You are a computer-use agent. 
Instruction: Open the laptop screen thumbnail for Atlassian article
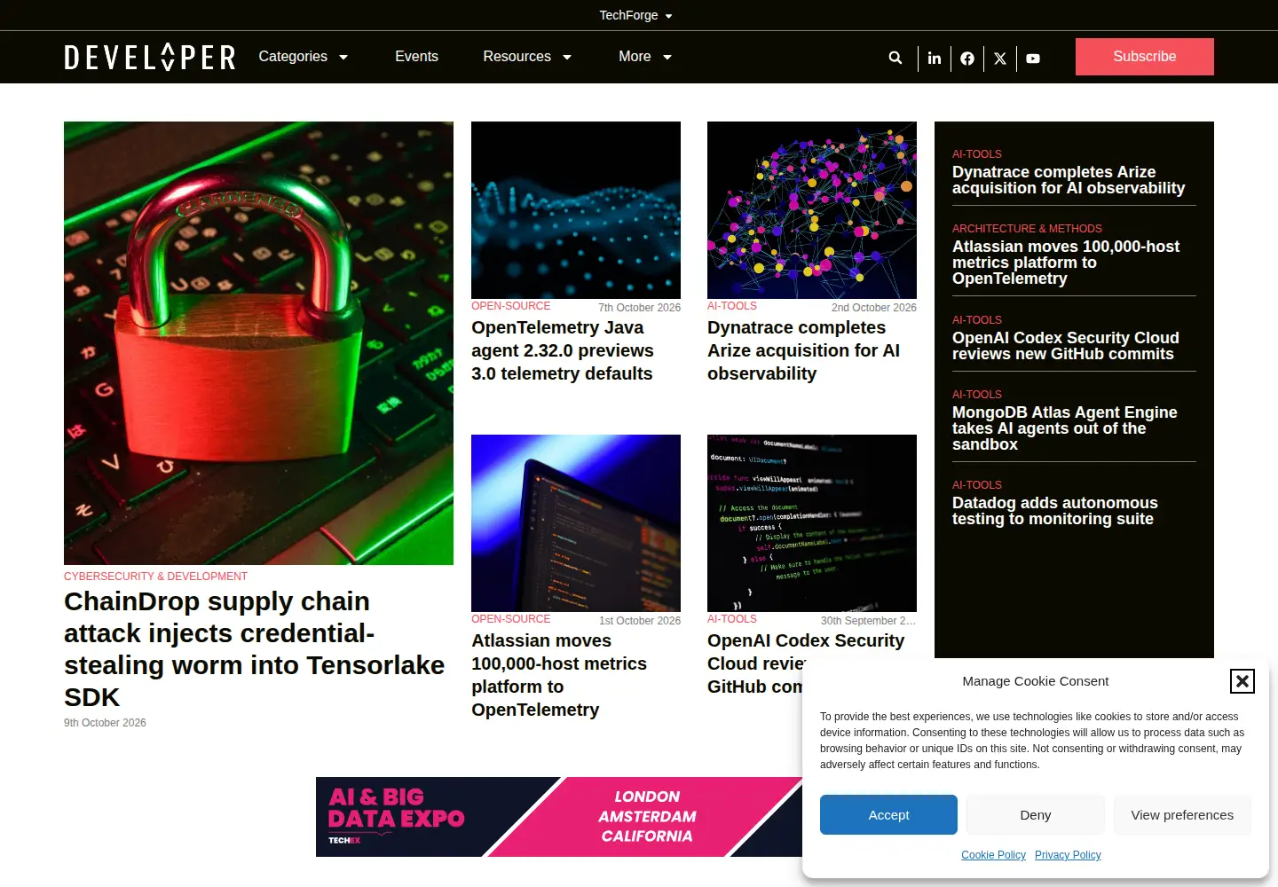(x=576, y=523)
